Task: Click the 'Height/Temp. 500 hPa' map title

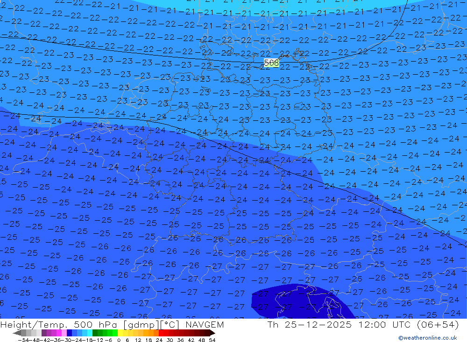Action: tap(60, 325)
